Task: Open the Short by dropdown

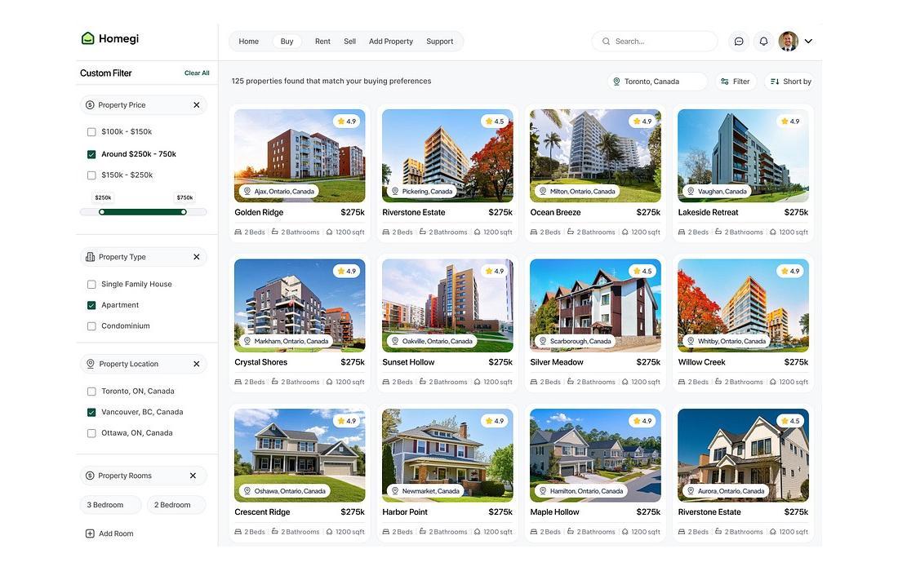Action: pos(789,82)
